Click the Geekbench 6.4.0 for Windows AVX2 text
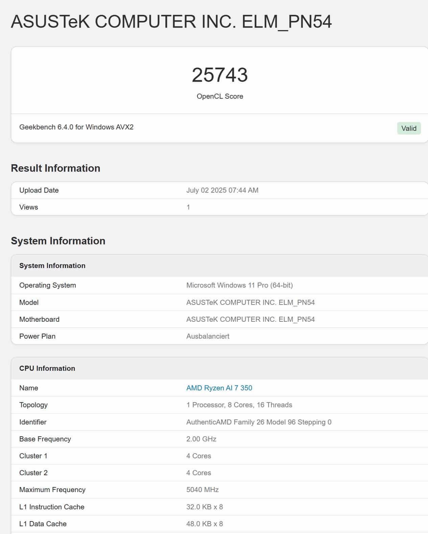The height and width of the screenshot is (534, 428). [76, 127]
